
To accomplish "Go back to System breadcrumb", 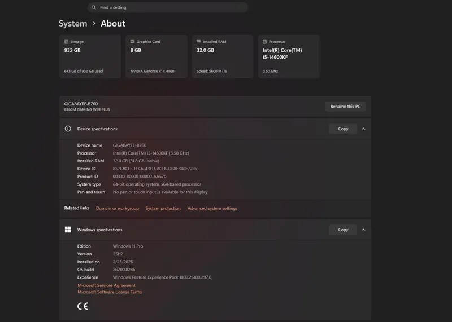I will coord(73,24).
